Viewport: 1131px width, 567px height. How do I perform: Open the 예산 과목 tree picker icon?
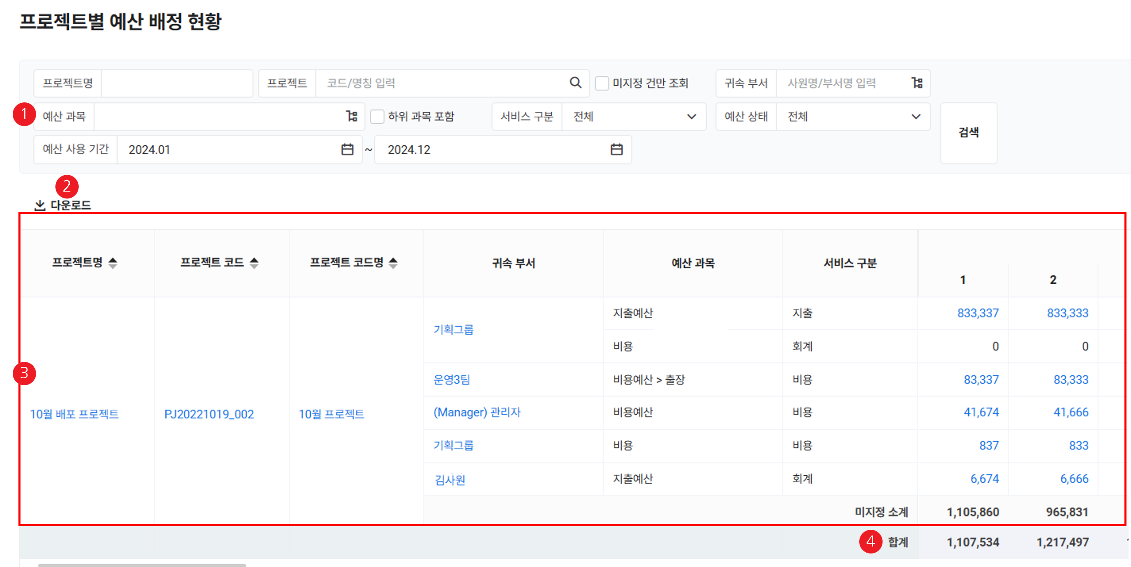[x=352, y=116]
